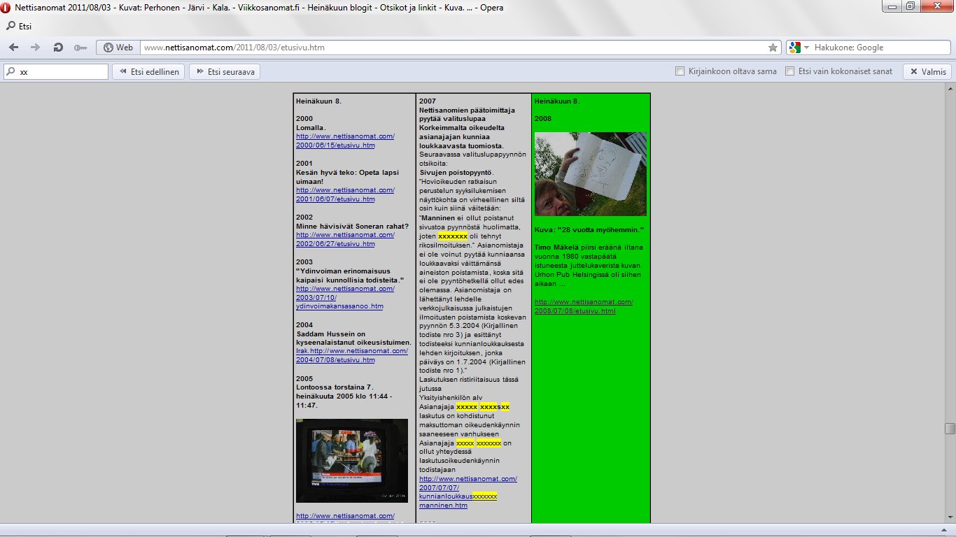Toggle 'Etsi vain kokonaiset sanat' checkbox
This screenshot has height=537, width=956.
(x=789, y=71)
